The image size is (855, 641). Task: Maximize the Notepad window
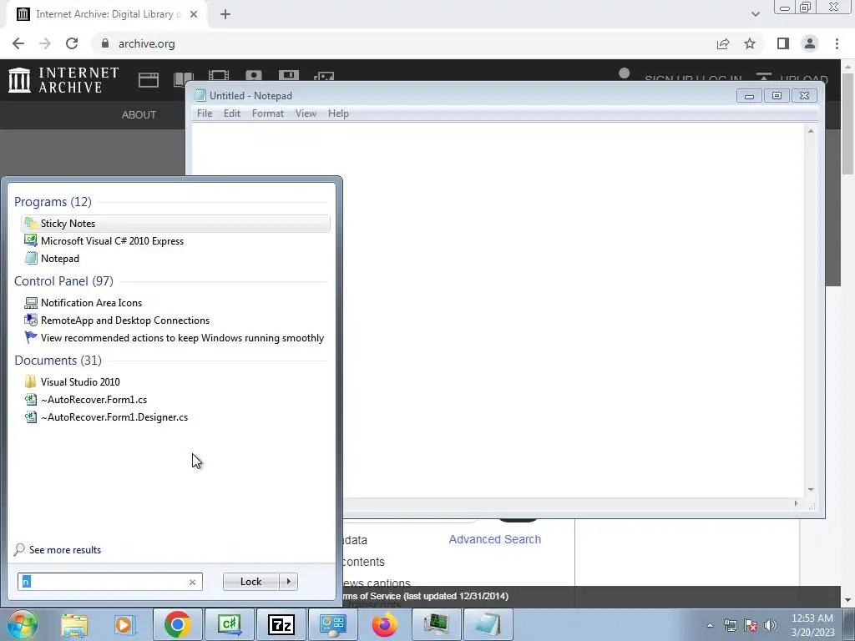click(777, 96)
